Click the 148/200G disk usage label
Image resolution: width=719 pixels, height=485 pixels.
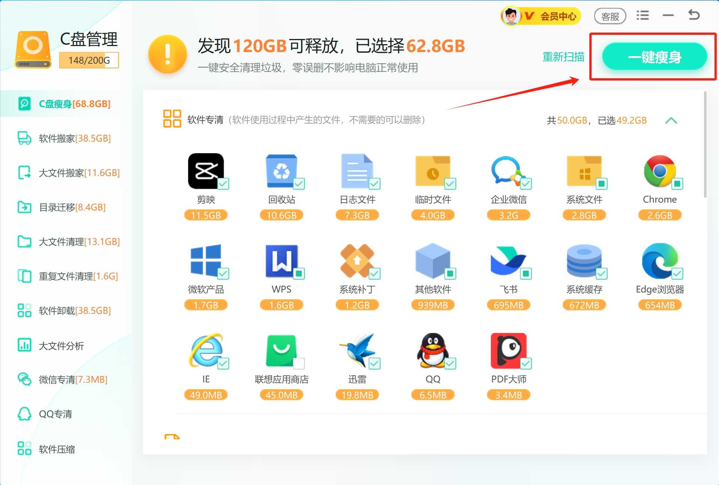89,60
